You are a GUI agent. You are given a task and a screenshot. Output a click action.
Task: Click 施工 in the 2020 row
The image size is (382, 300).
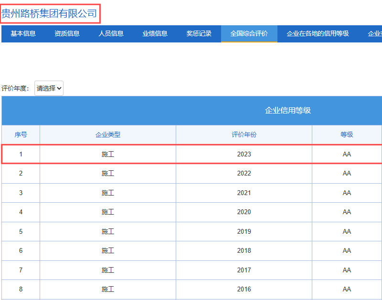[108, 212]
